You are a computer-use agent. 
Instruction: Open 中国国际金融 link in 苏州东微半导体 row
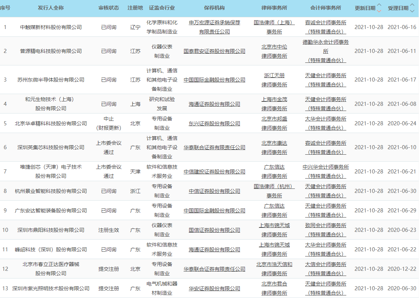(x=214, y=80)
